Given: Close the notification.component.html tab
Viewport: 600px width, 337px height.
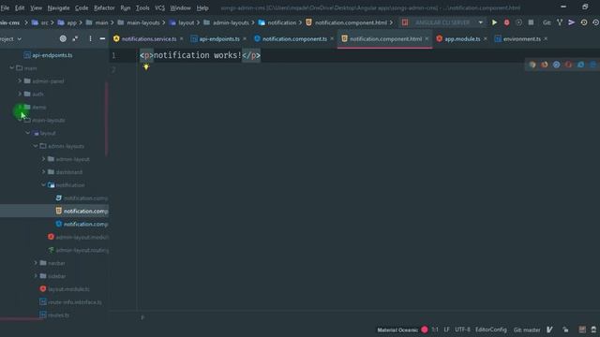Looking at the screenshot, I should [427, 38].
